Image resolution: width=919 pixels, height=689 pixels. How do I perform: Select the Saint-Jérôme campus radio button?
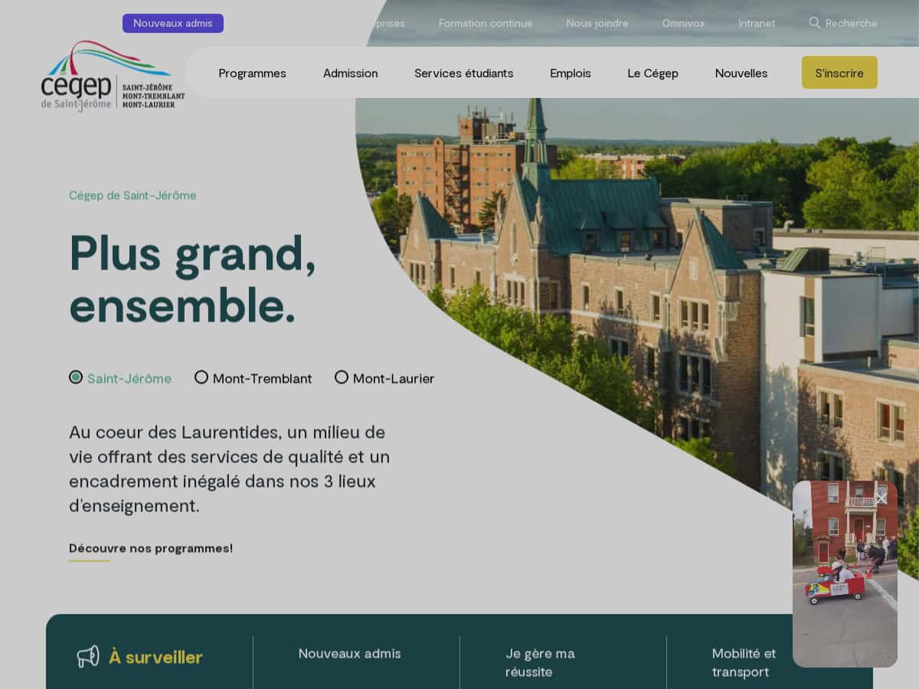(x=76, y=377)
